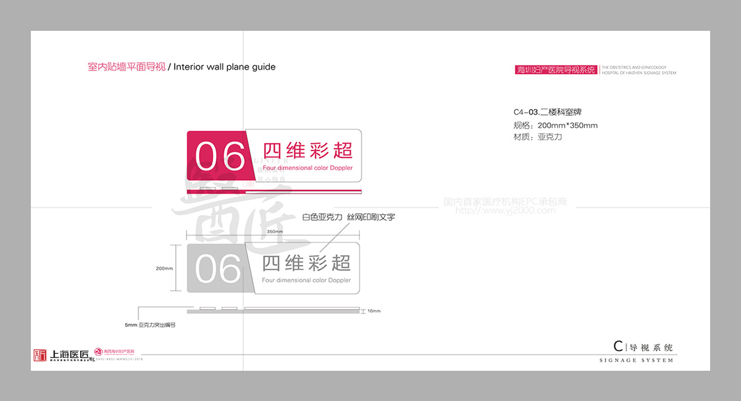Click the 白色亚克力 丝网印刷文字 callout label
Image resolution: width=741 pixels, height=401 pixels.
(x=348, y=217)
